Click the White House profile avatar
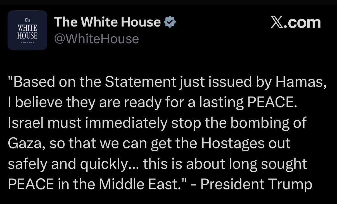337x204 pixels. coord(27,30)
